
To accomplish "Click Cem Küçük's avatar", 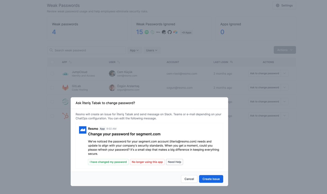I will [112, 73].
